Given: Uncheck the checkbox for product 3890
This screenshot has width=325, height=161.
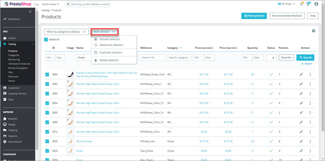Looking at the screenshot, I should 47,74.
